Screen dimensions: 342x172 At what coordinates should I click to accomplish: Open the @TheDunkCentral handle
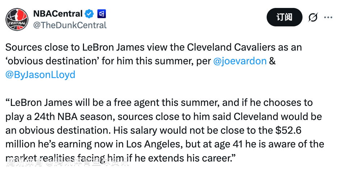[x=70, y=25]
